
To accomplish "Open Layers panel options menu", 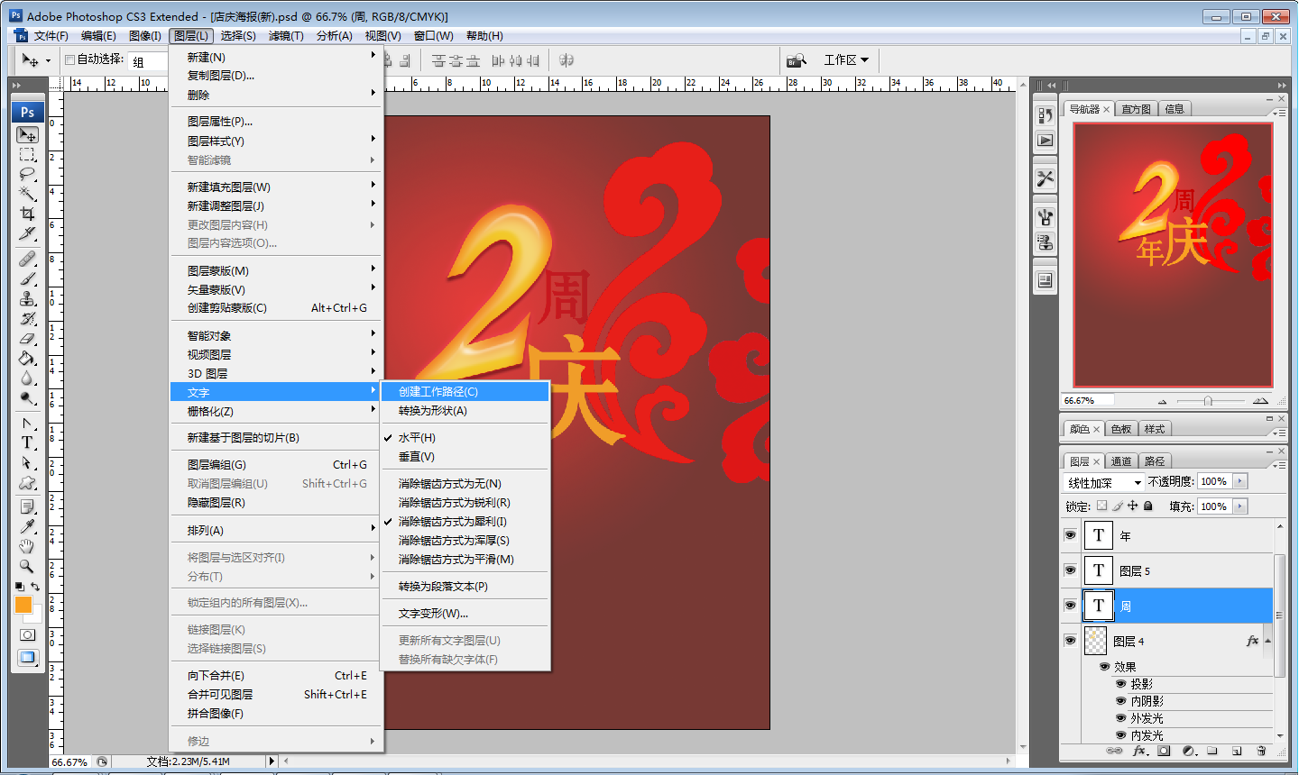I will [x=1278, y=465].
